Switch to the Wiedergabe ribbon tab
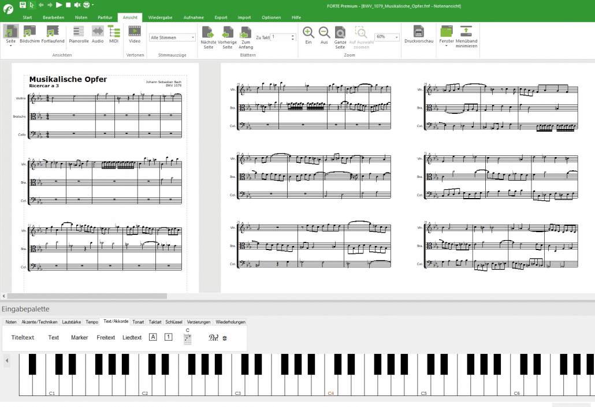The image size is (595, 407). [160, 17]
